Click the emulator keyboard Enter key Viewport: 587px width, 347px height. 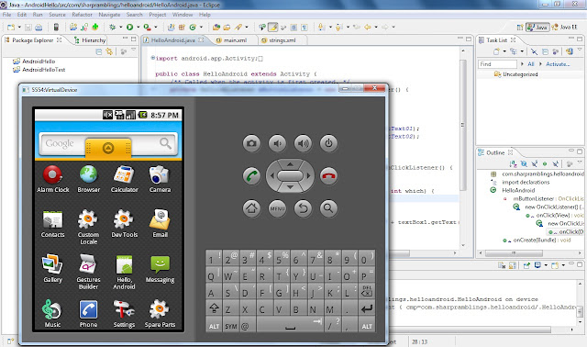[x=367, y=309]
